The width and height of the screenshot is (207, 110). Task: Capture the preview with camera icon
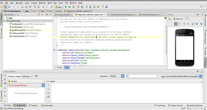pyautogui.click(x=197, y=24)
